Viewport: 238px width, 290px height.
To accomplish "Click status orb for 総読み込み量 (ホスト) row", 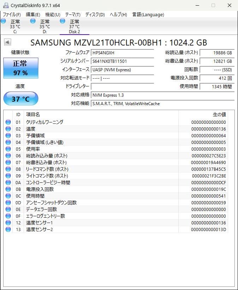I will [8, 156].
